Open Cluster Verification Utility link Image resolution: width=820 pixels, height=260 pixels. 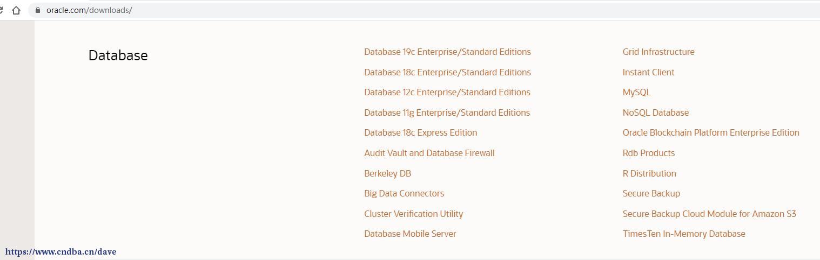tap(413, 214)
